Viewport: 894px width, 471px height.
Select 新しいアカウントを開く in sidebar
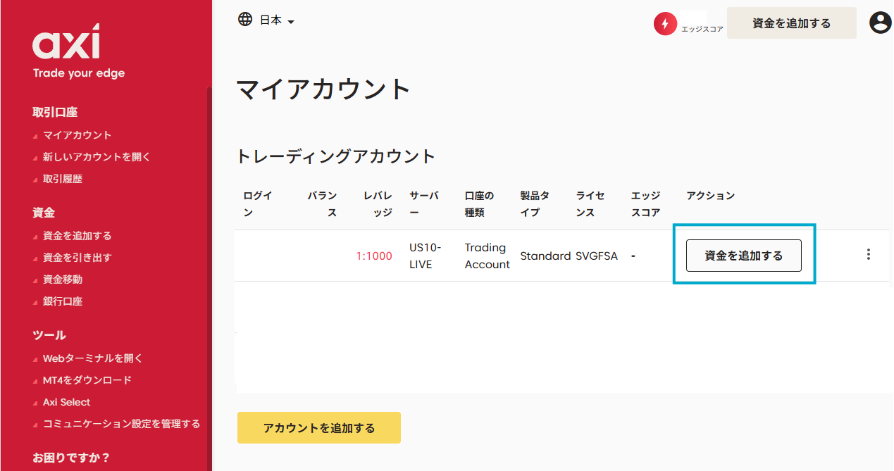pos(97,157)
